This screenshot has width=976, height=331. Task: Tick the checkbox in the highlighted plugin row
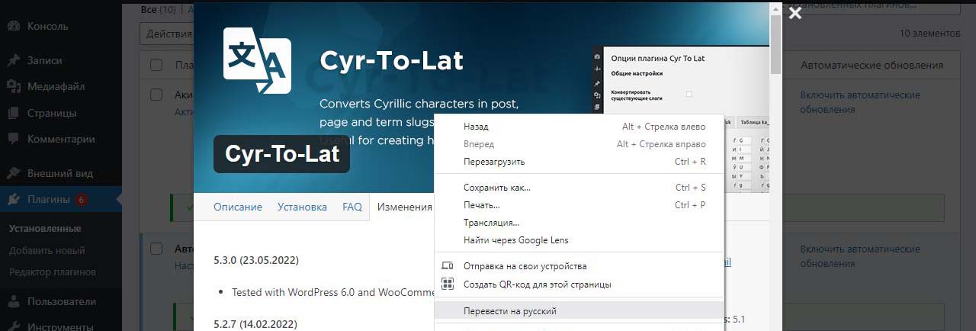(x=156, y=249)
